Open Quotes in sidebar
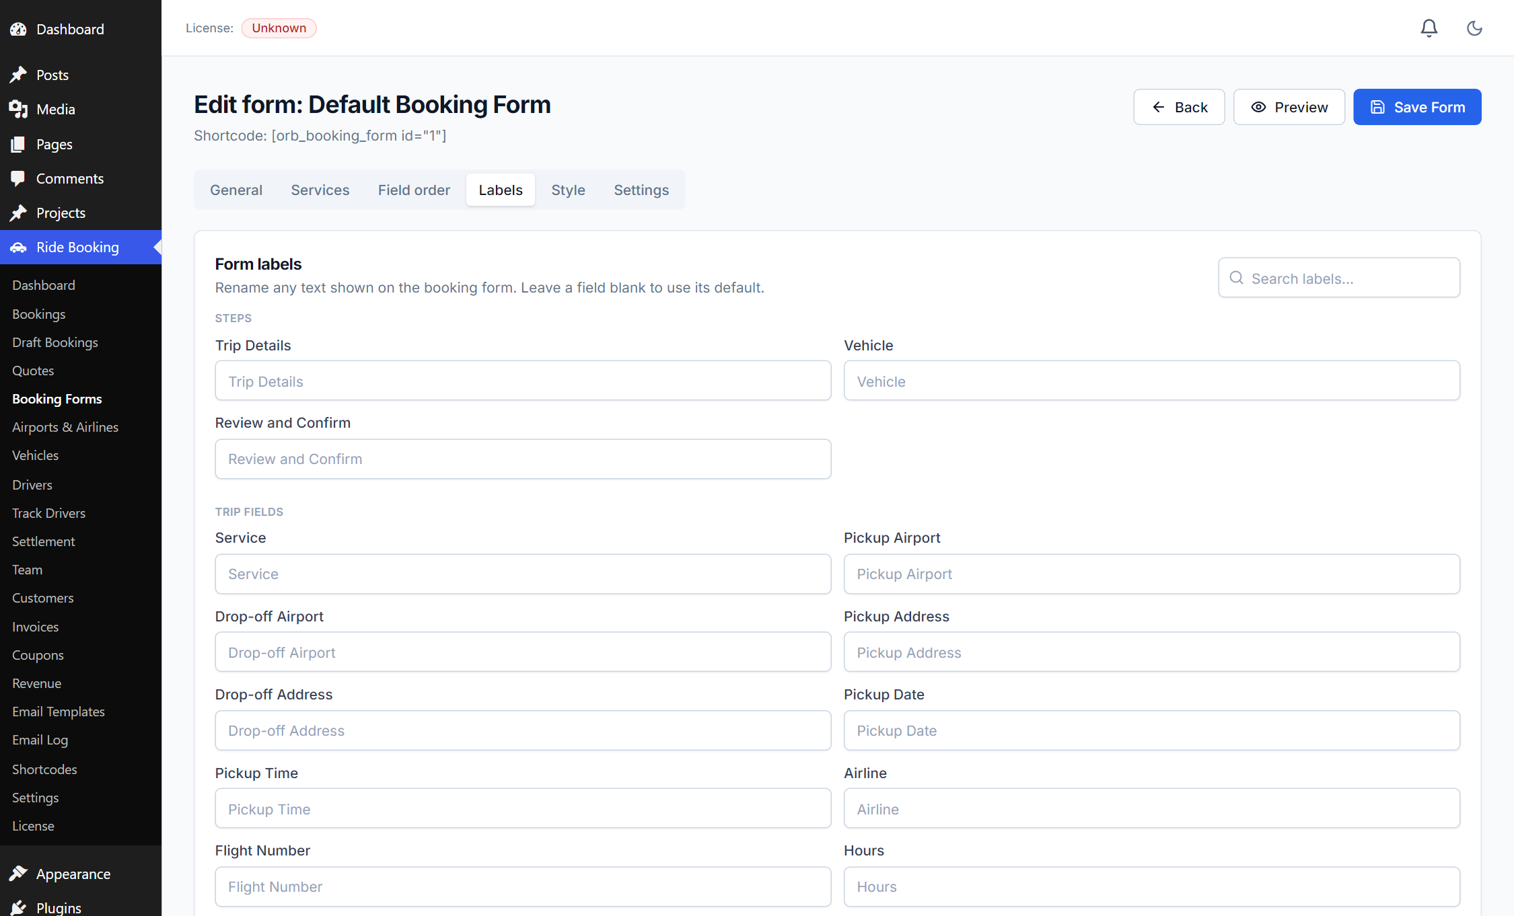The image size is (1514, 916). click(33, 371)
